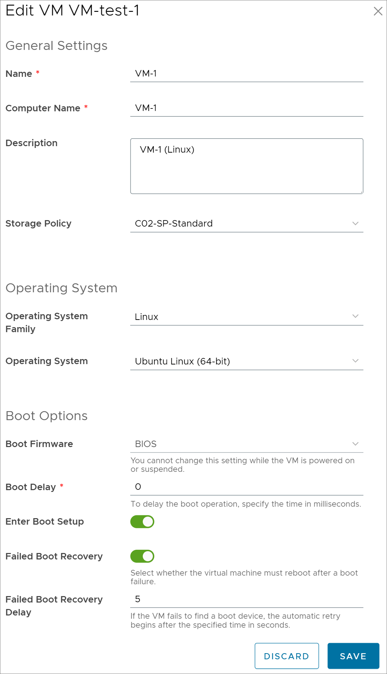Toggle Enter Boot Setup switch
Image resolution: width=387 pixels, height=674 pixels.
point(142,522)
